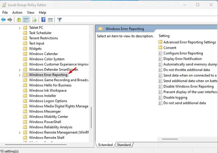
Task: Click the Windows Installer folder icon
Action: 25,96
